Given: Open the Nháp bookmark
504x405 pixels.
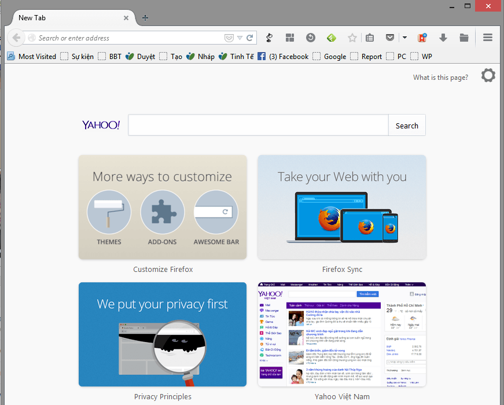Looking at the screenshot, I should (x=200, y=57).
